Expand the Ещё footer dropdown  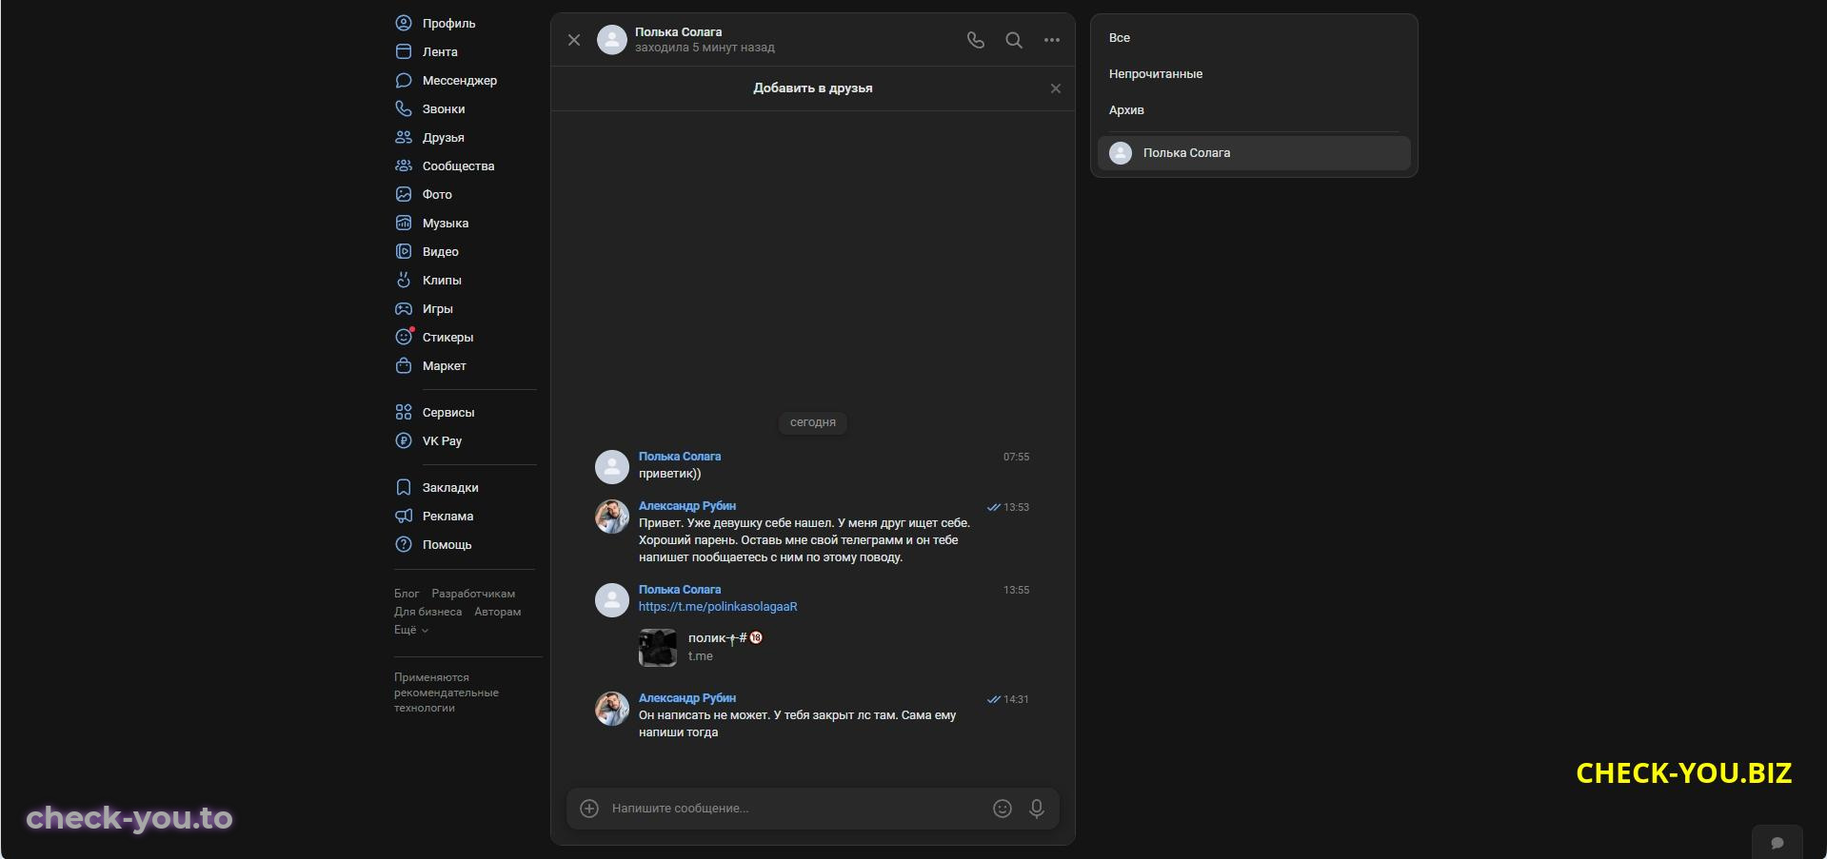tap(411, 630)
